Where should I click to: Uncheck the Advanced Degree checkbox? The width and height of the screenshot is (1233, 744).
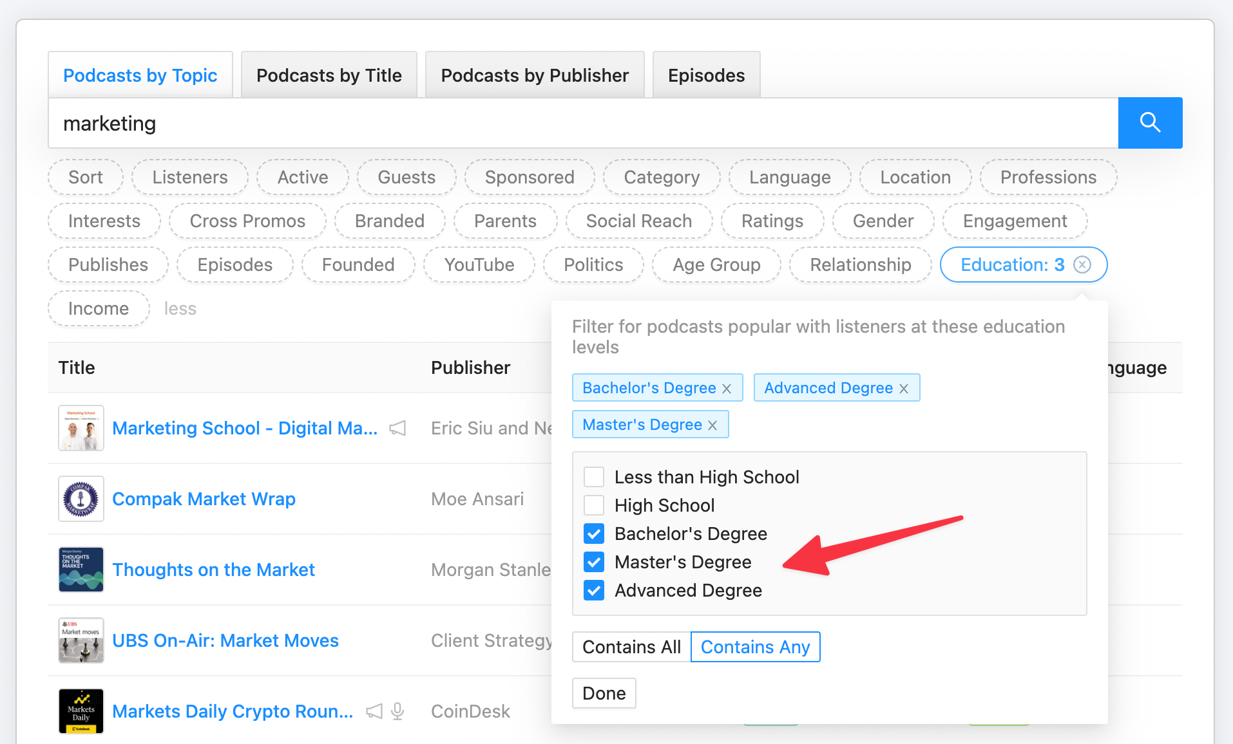[x=594, y=590]
